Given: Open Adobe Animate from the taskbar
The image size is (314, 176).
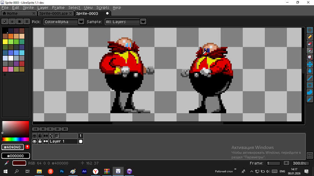Looking at the screenshot, I should (x=84, y=171).
